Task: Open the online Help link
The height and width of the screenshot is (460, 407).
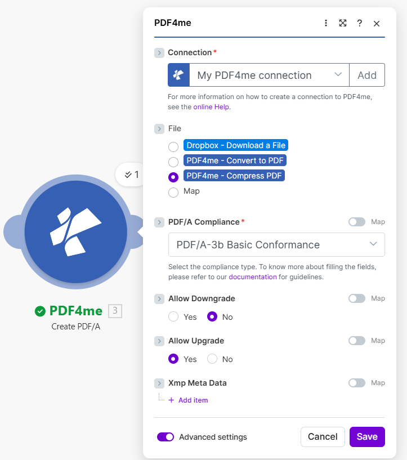Action: pos(211,107)
